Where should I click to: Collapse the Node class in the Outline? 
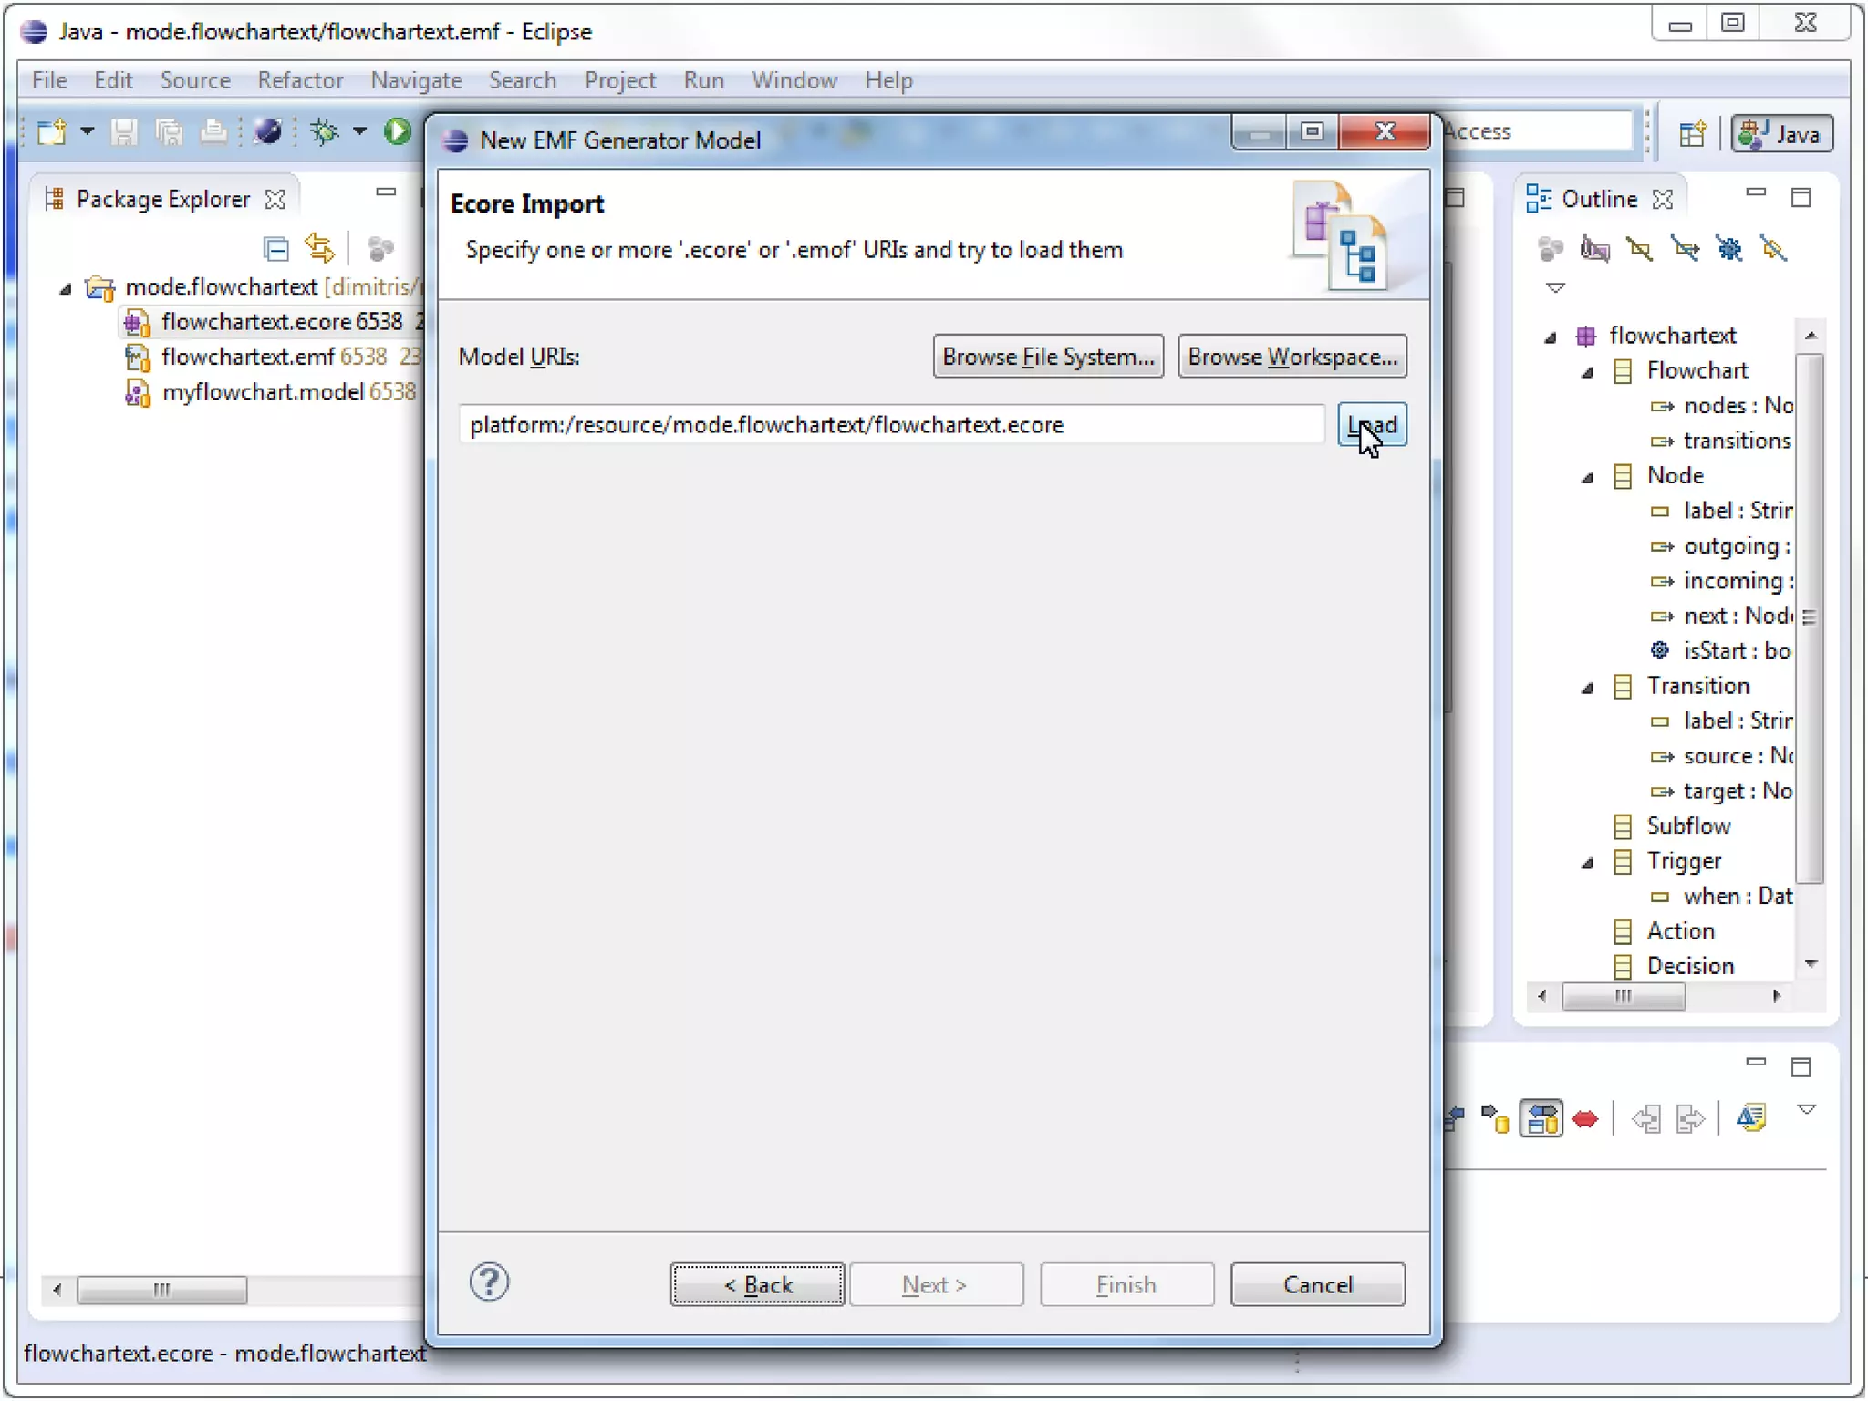point(1587,477)
